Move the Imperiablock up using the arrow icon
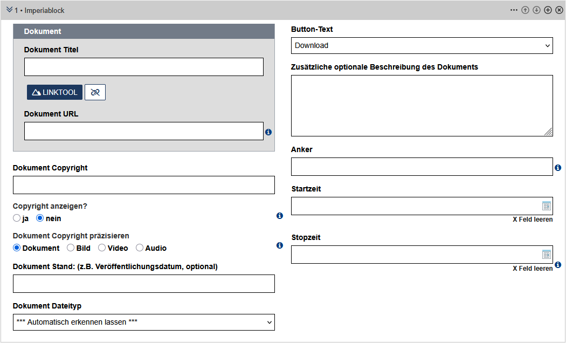 (526, 9)
